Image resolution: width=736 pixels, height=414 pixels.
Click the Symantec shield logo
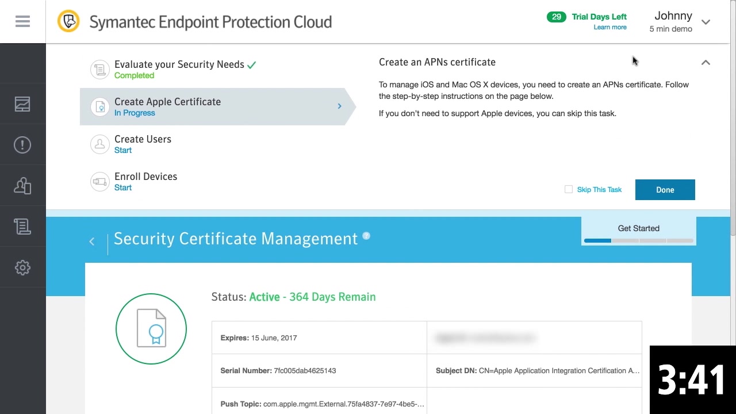tap(68, 22)
